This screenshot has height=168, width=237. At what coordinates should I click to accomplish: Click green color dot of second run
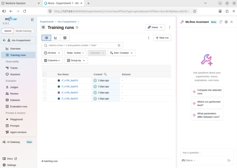59,86
